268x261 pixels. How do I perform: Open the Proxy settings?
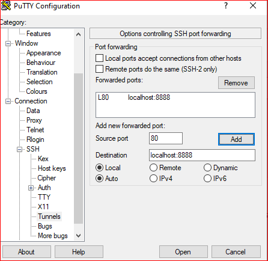point(34,120)
